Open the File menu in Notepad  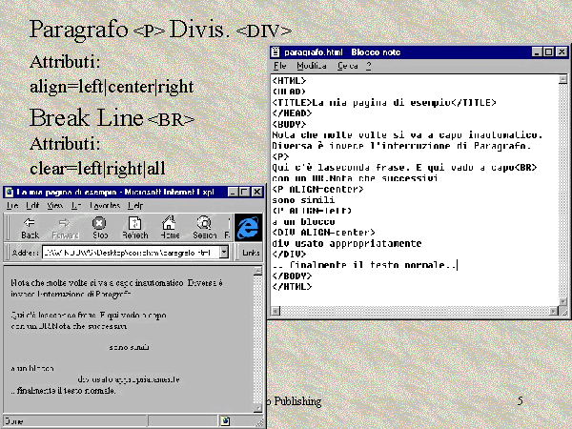[x=279, y=66]
